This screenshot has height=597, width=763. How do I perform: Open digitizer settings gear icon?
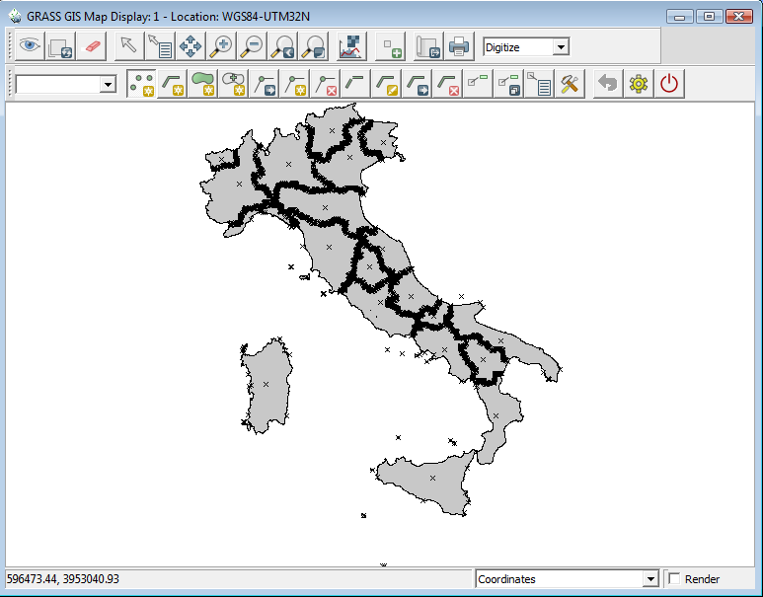pos(639,84)
